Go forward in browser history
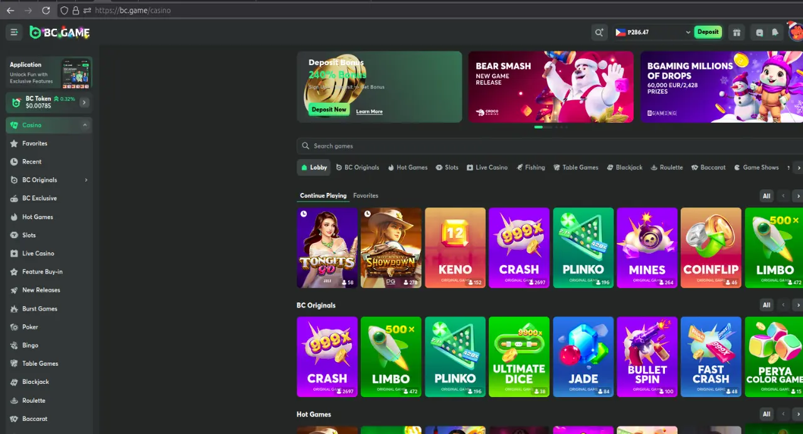 pos(28,11)
